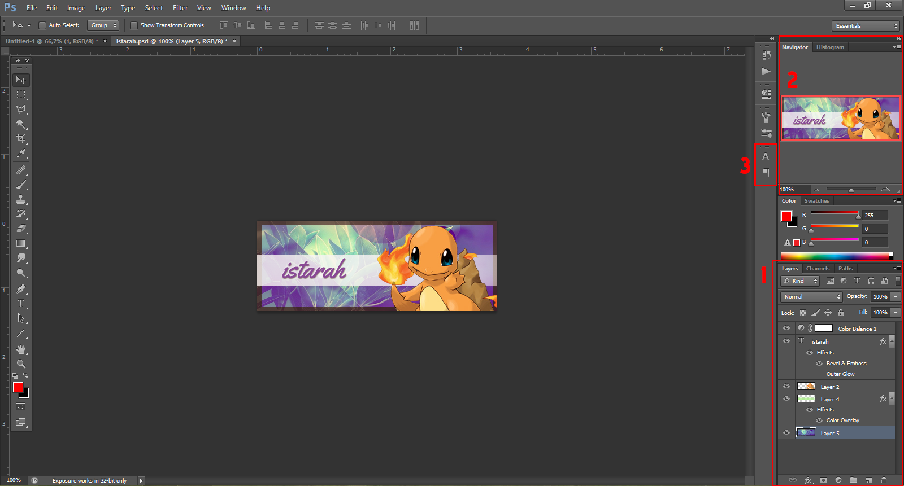This screenshot has height=486, width=904.
Task: Select the Pen tool
Action: click(21, 289)
